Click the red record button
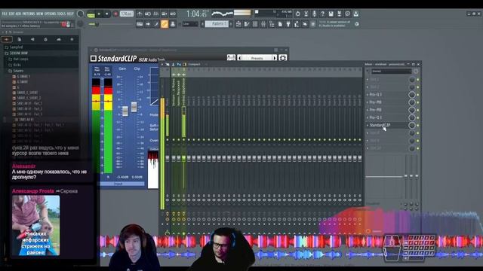 (x=115, y=14)
